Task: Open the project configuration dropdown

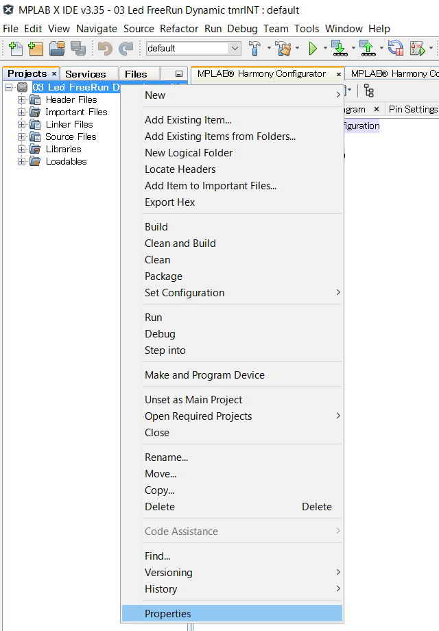Action: tap(235, 49)
